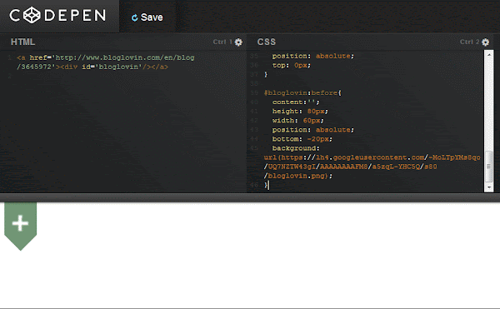Click 'Ctrl 2' shortcut label in CSS header

pos(469,42)
